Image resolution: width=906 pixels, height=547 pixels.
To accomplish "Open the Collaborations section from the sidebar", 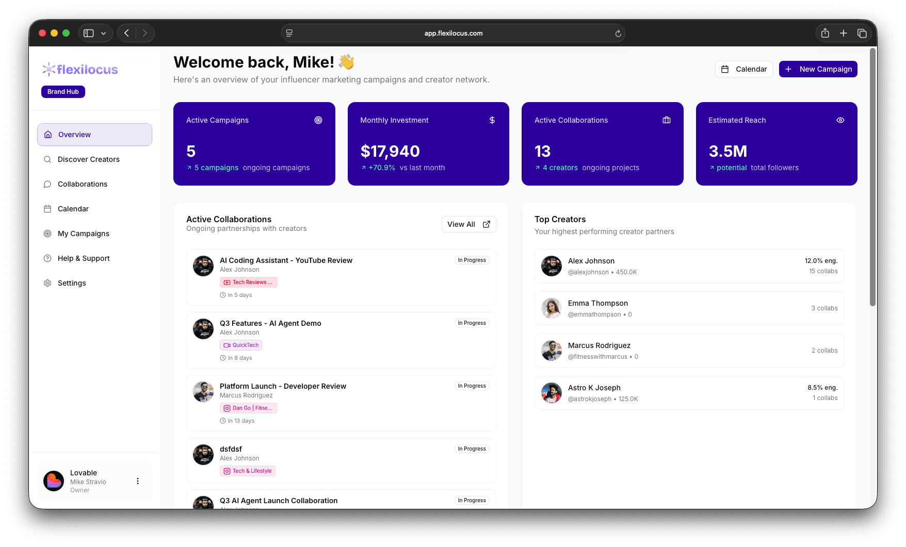I will [82, 184].
